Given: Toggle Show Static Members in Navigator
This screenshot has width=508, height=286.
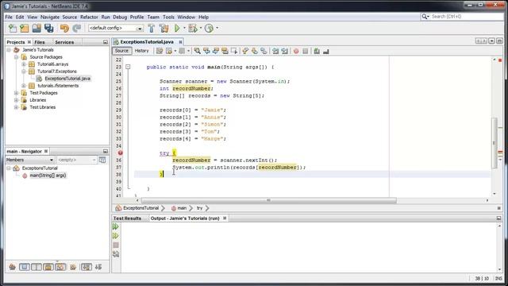Looking at the screenshot, I should pyautogui.click(x=37, y=267).
